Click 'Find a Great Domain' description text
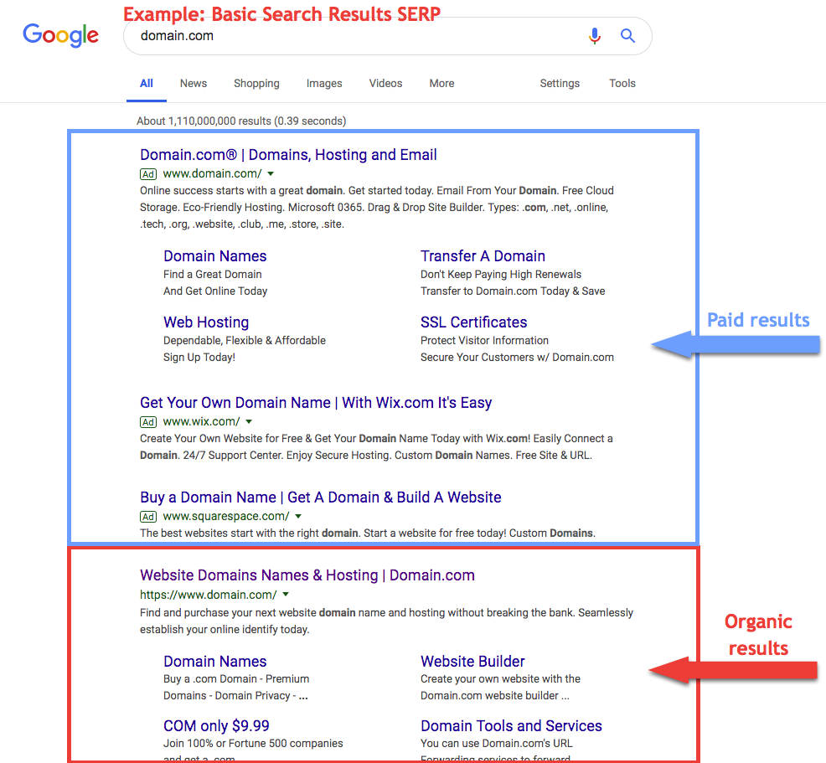826x763 pixels. tap(212, 275)
